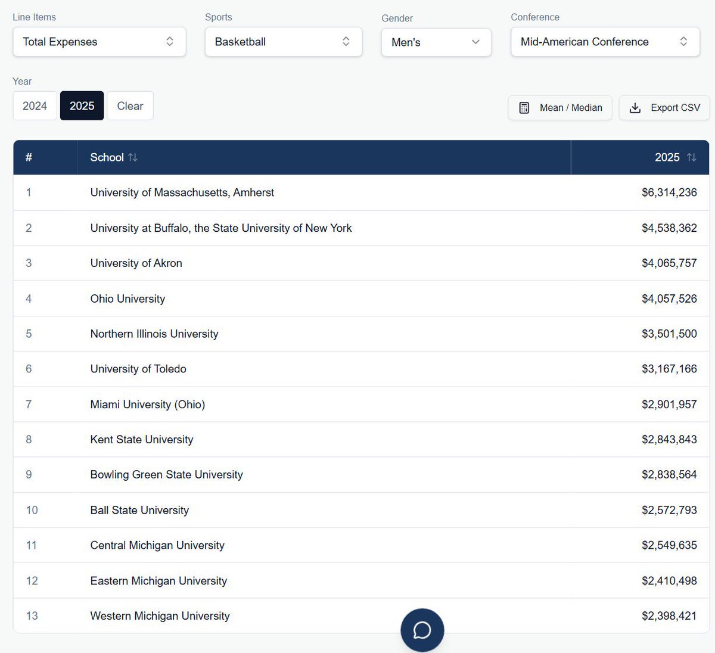Select the 2024 year toggle
This screenshot has height=653, width=715.
(x=35, y=105)
